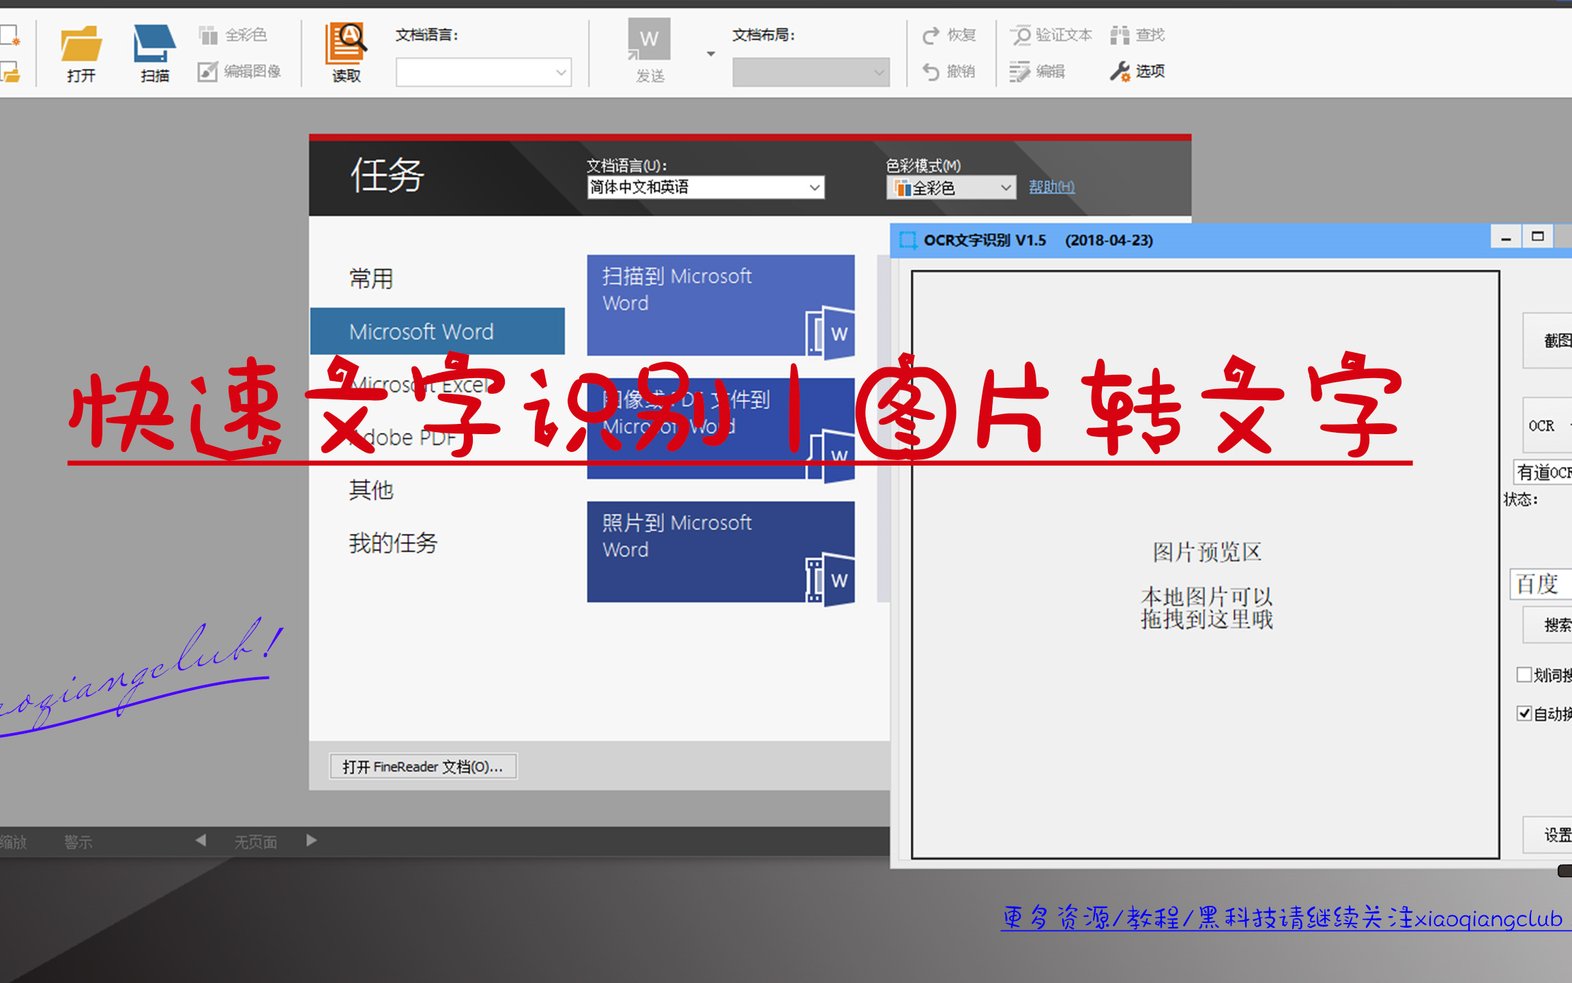This screenshot has width=1572, height=983.
Task: Select the 我的任务 task category
Action: point(393,543)
